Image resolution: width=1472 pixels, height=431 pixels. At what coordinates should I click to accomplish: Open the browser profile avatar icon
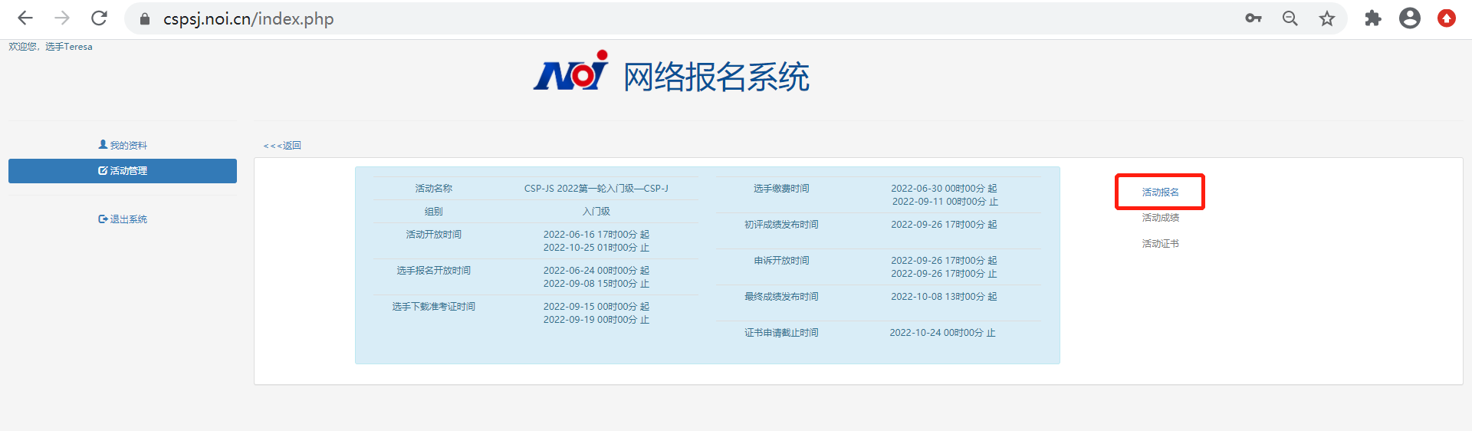[1410, 18]
